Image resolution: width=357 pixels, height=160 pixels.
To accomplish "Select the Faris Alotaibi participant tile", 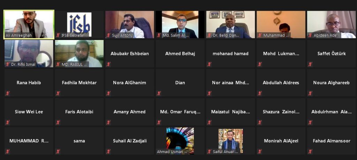I will coord(79,112).
